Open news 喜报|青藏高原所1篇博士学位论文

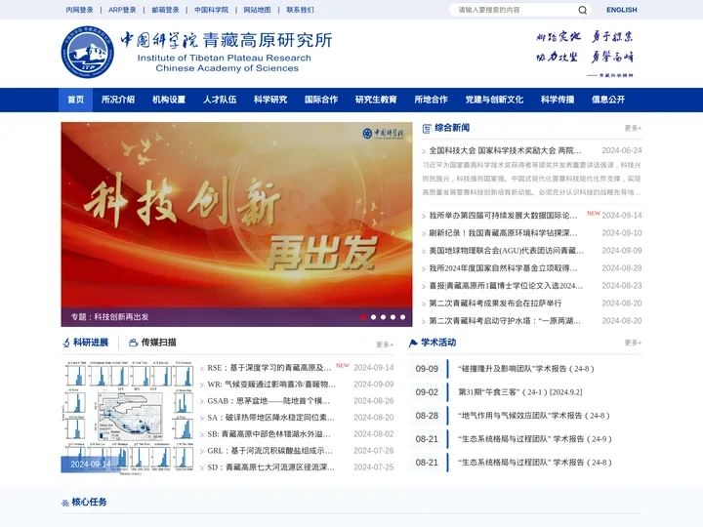506,285
